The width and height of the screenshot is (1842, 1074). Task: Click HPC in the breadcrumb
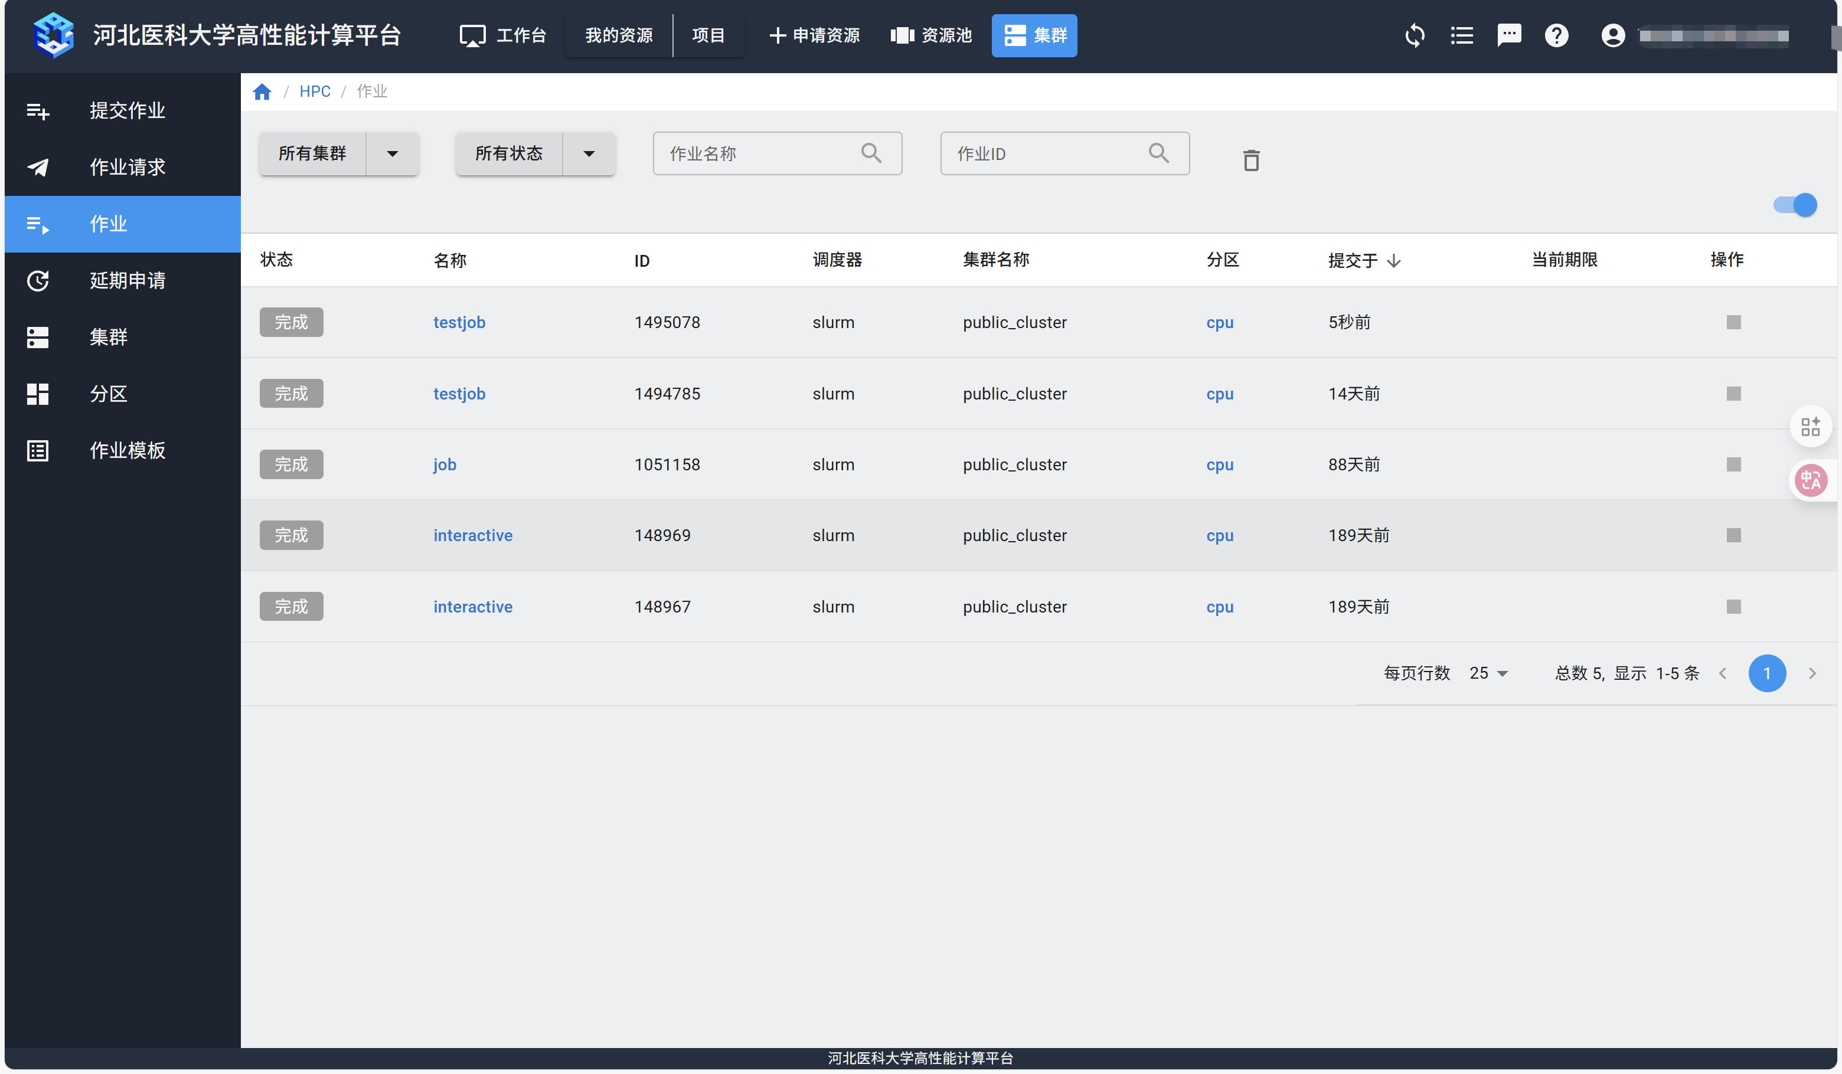pyautogui.click(x=314, y=91)
